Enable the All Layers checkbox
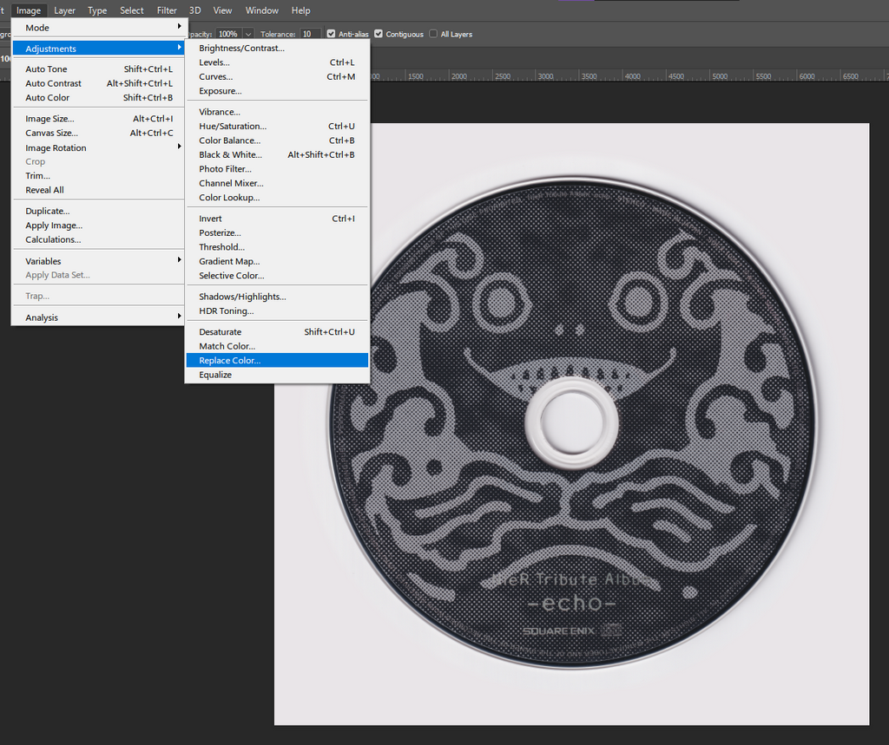Screen dimensions: 889x745 point(433,35)
